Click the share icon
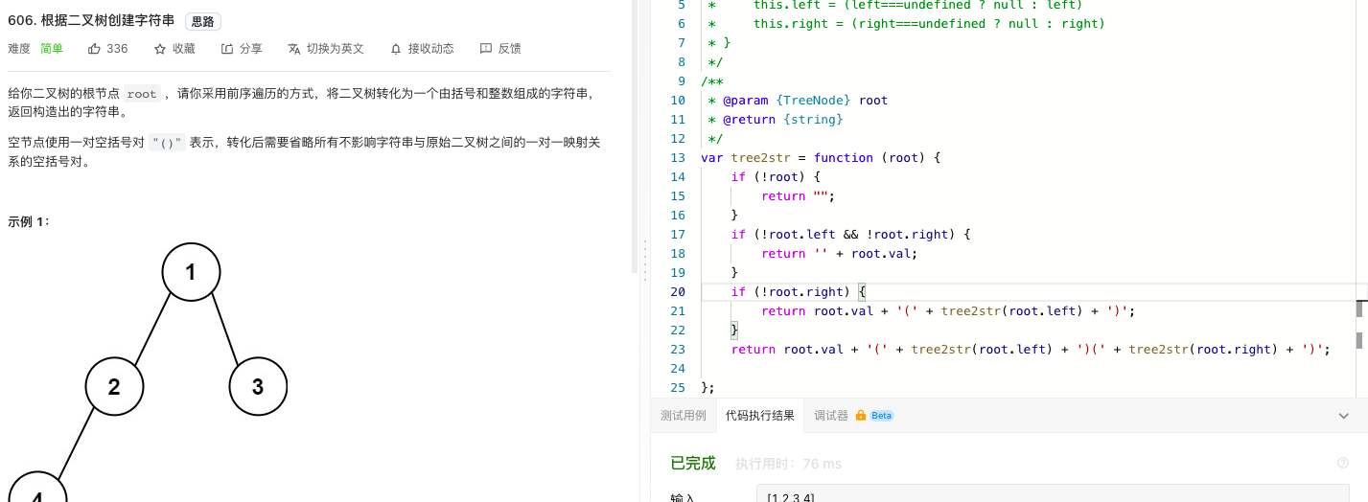 tap(227, 49)
